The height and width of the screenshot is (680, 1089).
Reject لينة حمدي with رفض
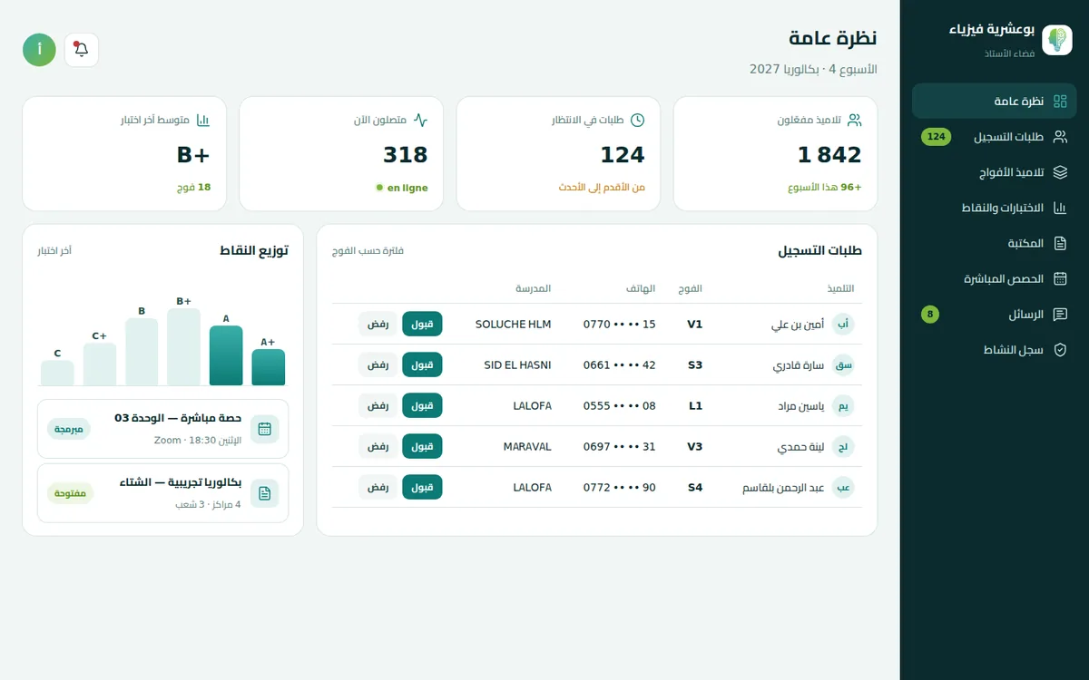click(378, 447)
